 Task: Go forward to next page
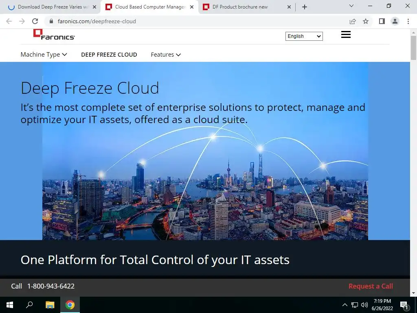[x=22, y=21]
